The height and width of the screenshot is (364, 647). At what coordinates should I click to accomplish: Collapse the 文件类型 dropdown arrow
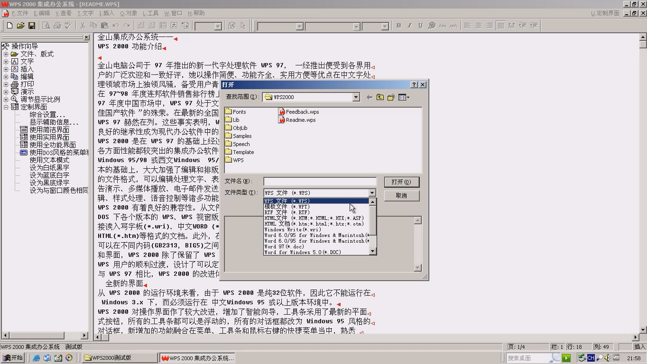[x=372, y=193]
